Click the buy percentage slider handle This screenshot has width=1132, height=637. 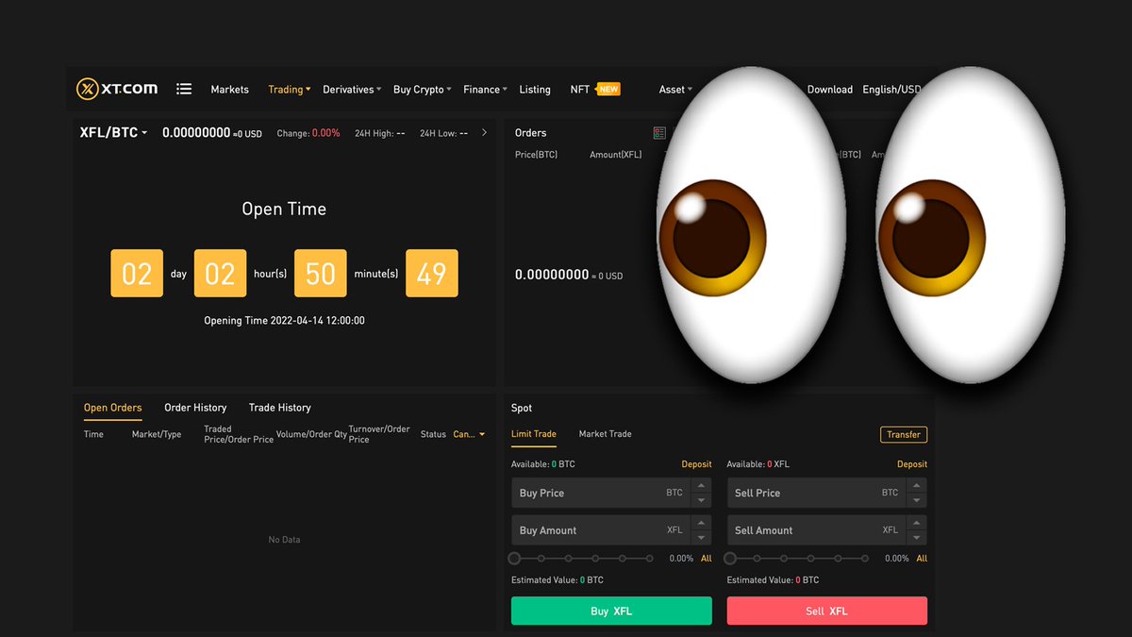514,559
